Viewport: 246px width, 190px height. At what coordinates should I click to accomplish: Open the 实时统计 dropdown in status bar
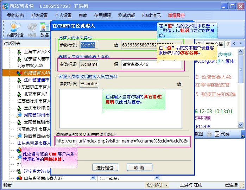pyautogui.click(x=157, y=185)
